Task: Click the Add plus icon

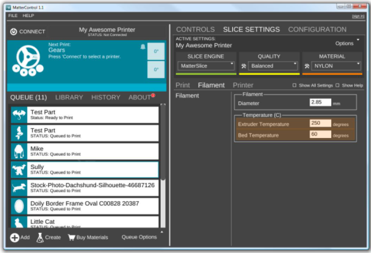Action: click(x=14, y=238)
